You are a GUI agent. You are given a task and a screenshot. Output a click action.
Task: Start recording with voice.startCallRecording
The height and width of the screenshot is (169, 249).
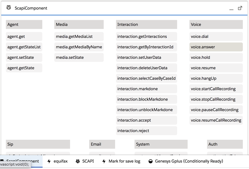click(x=216, y=89)
